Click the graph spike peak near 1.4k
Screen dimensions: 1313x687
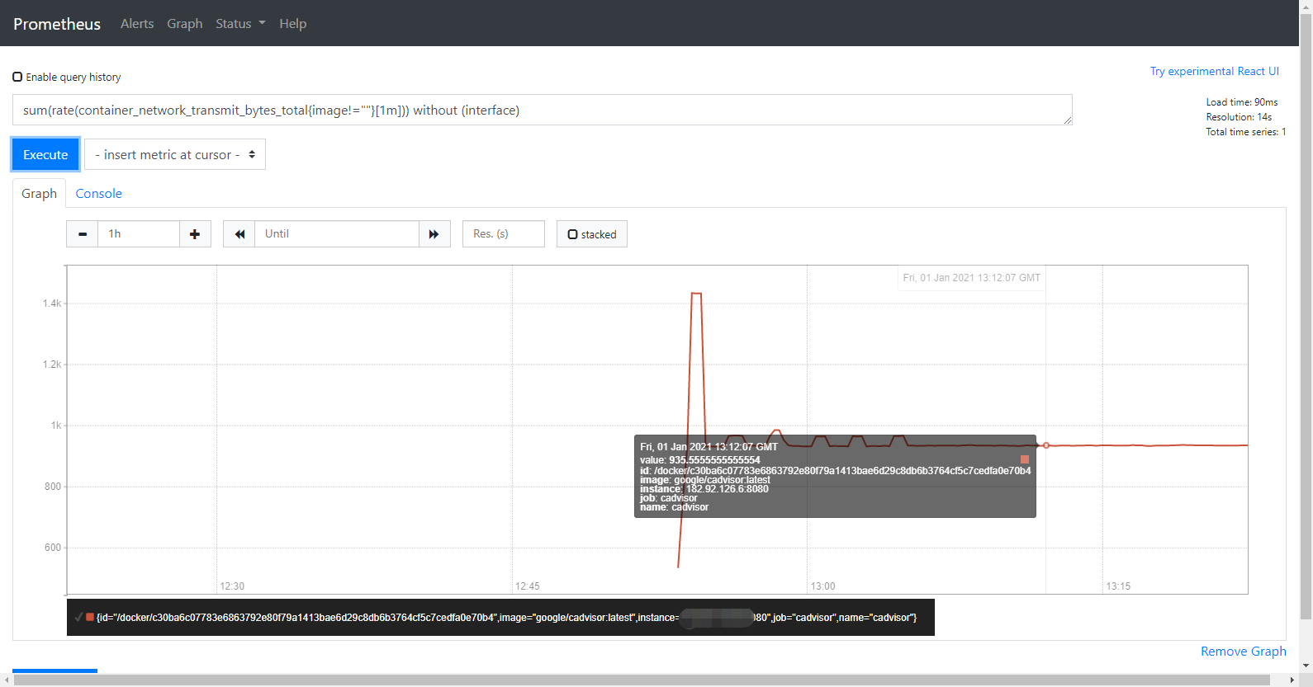[x=696, y=294]
